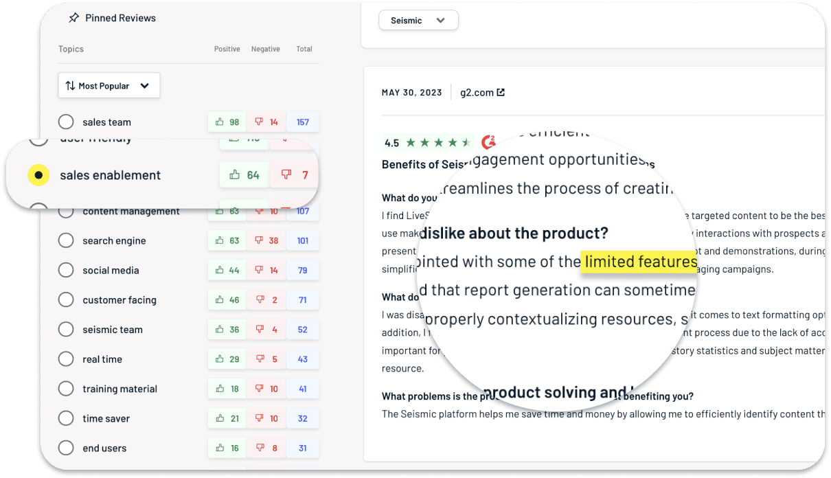Click thumbs-up 63 for search engine
The image size is (831, 478).
point(227,241)
